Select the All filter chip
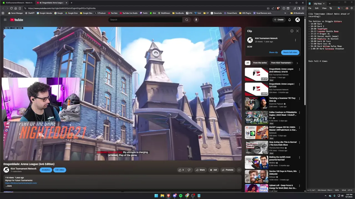The image size is (355, 199). [x=248, y=63]
